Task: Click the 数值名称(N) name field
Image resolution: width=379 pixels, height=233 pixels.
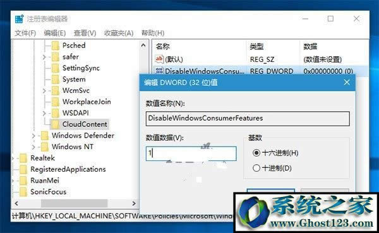Action: [248, 119]
